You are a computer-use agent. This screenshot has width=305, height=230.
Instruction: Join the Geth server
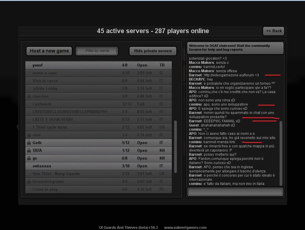point(99,143)
